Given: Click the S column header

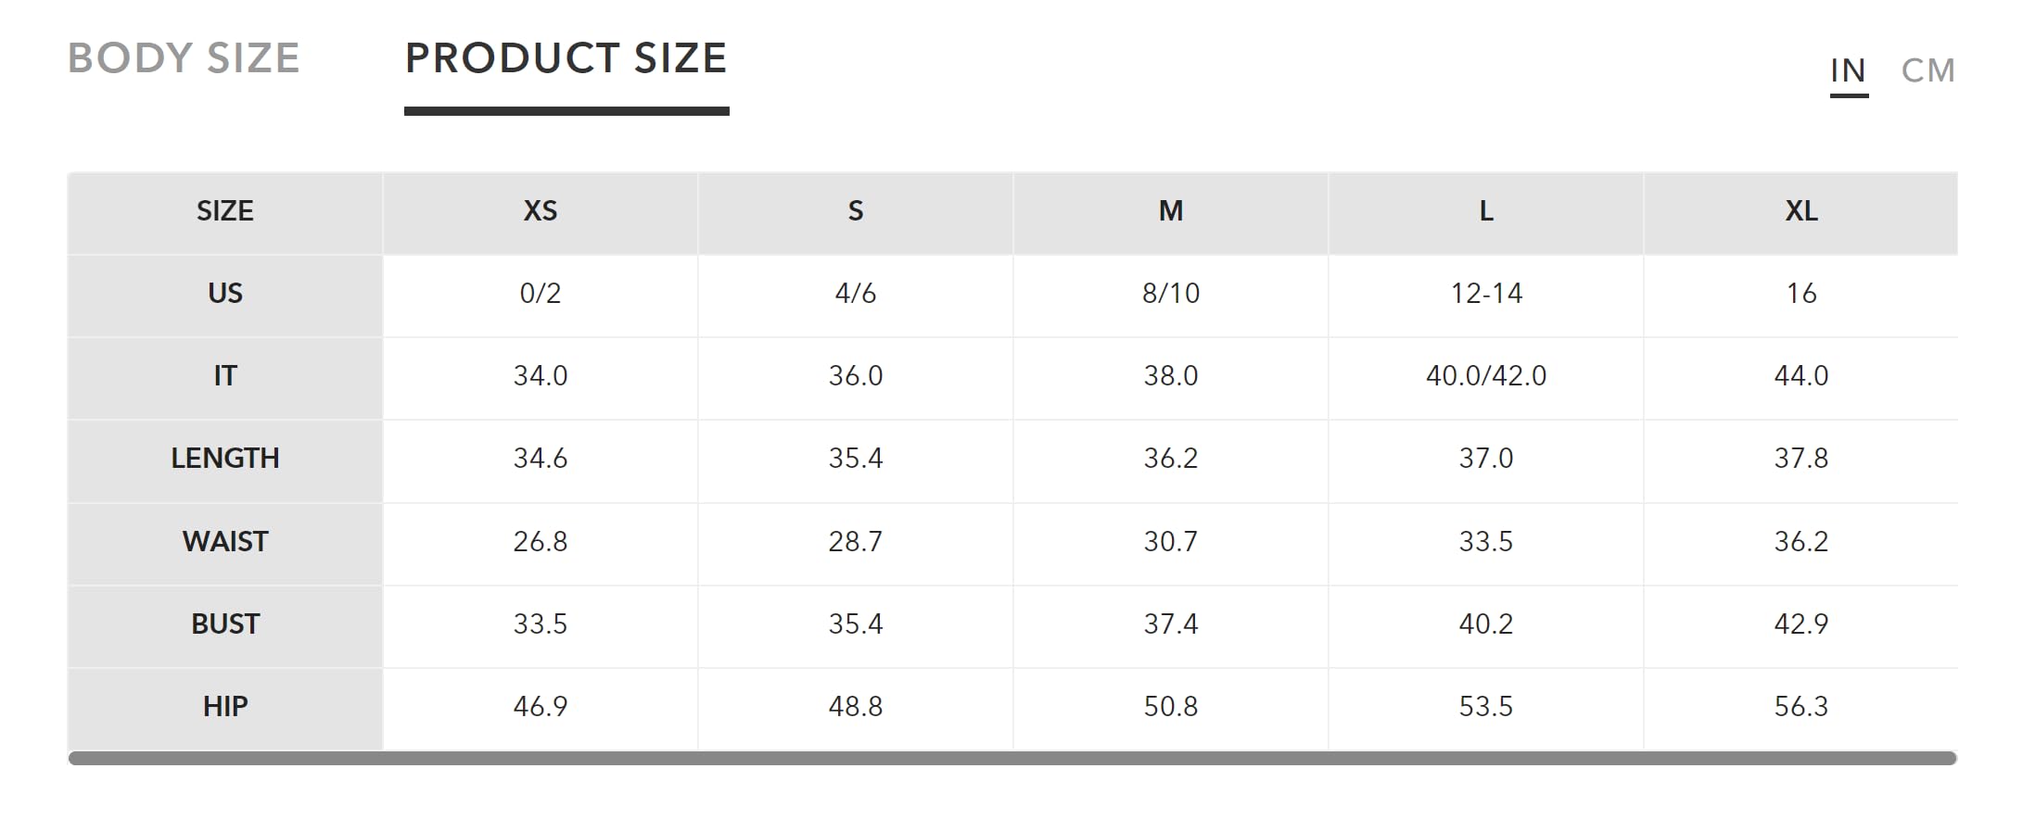Looking at the screenshot, I should (x=856, y=212).
